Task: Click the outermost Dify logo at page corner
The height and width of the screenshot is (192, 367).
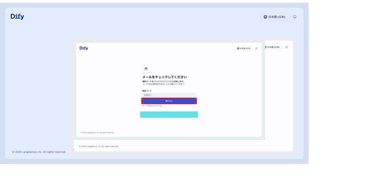Action: click(x=17, y=16)
